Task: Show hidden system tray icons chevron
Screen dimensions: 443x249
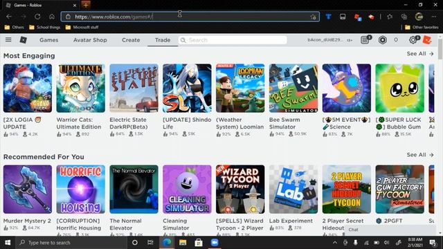Action: [x=335, y=243]
